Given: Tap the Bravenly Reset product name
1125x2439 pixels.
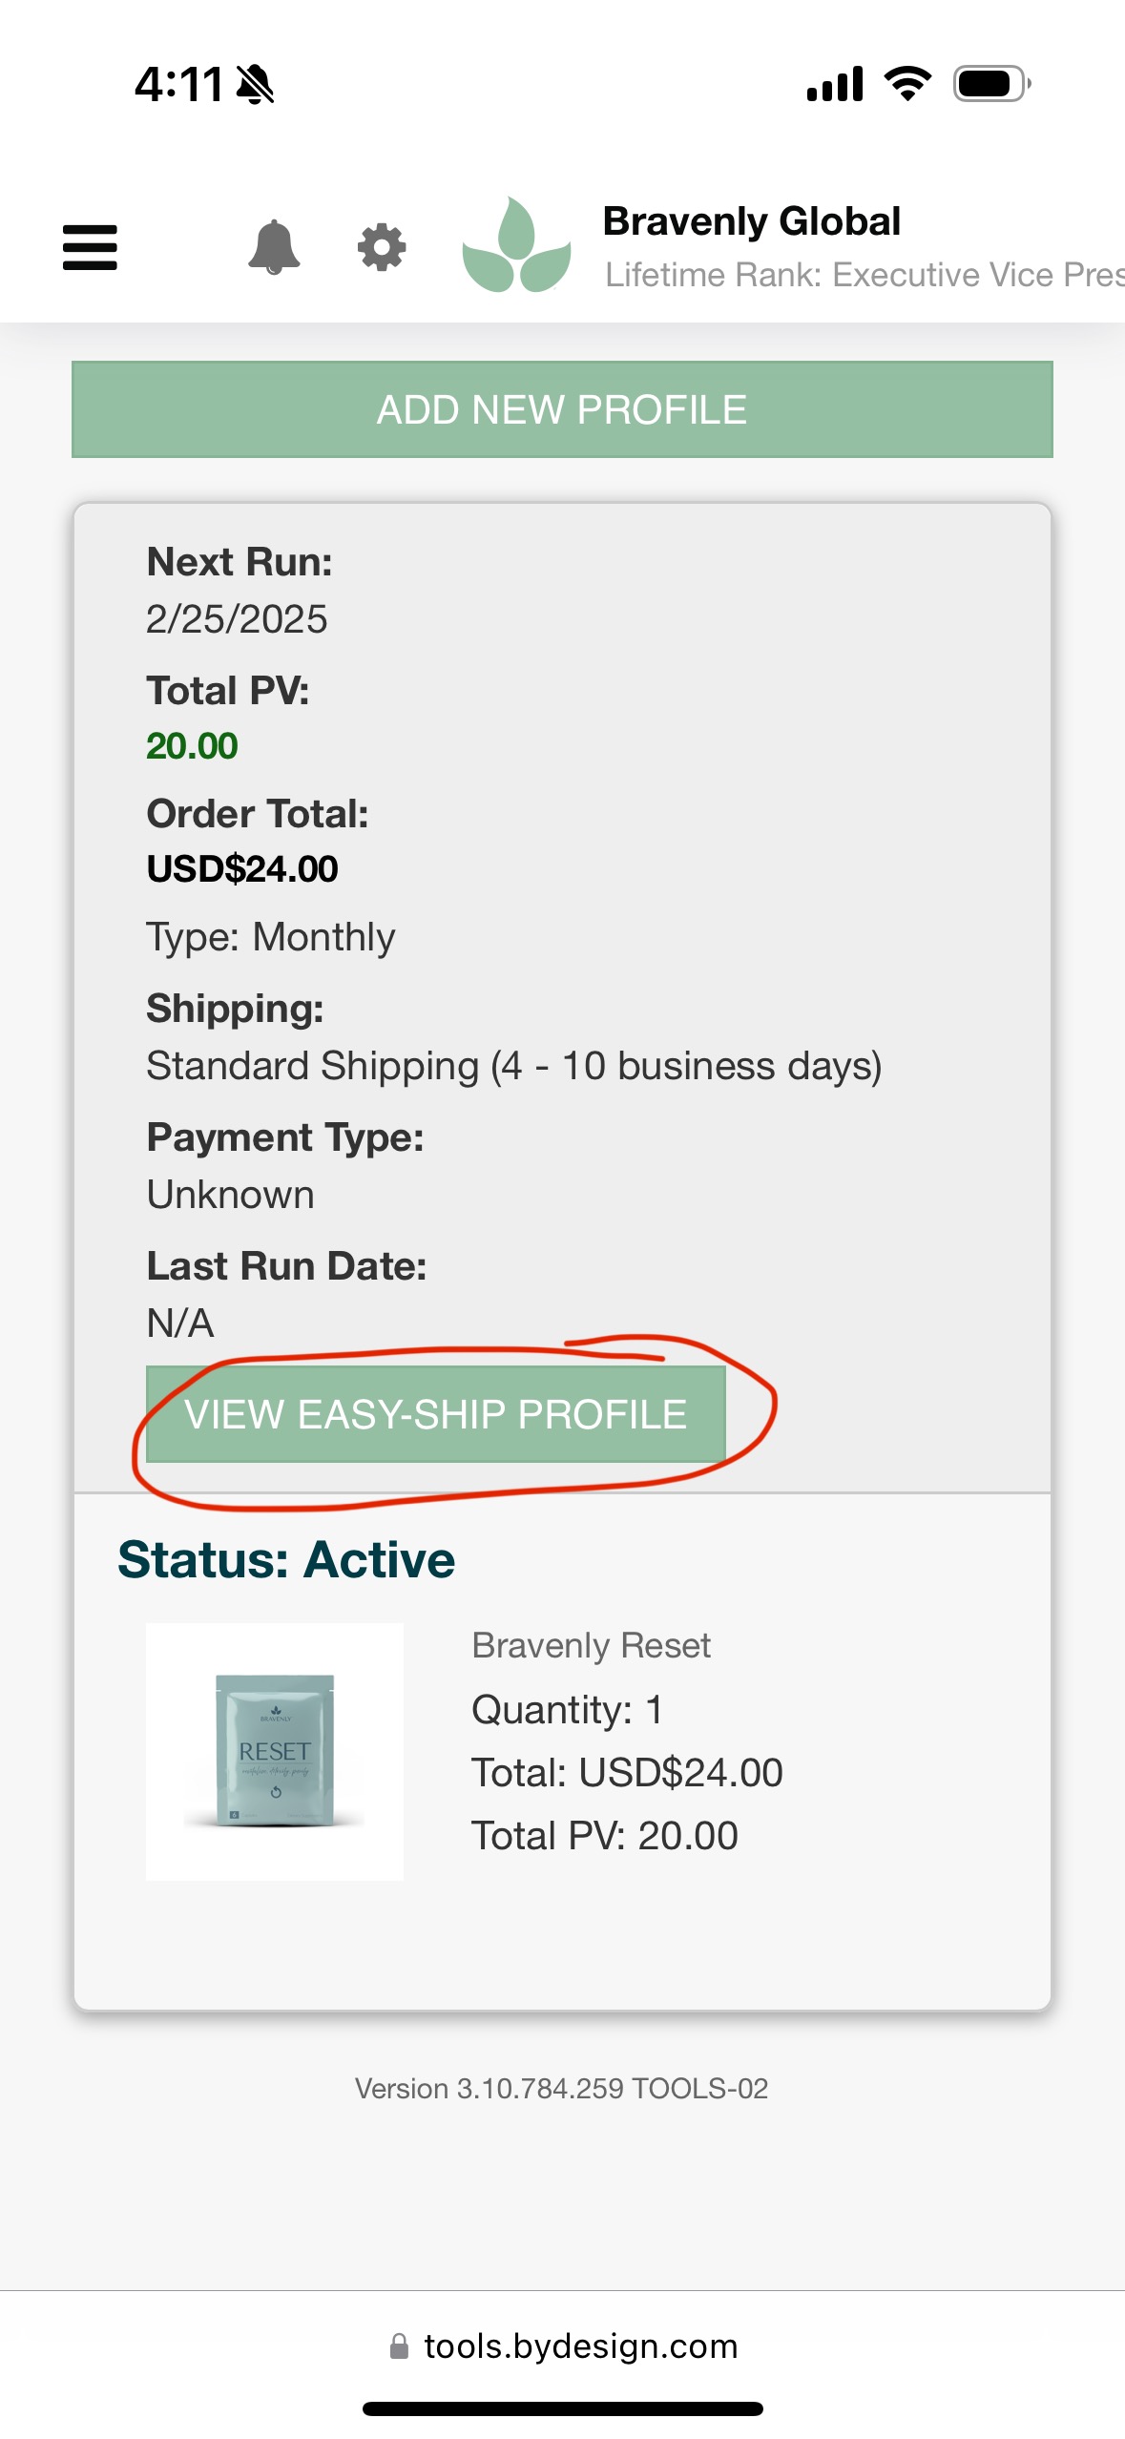Looking at the screenshot, I should (x=591, y=1646).
